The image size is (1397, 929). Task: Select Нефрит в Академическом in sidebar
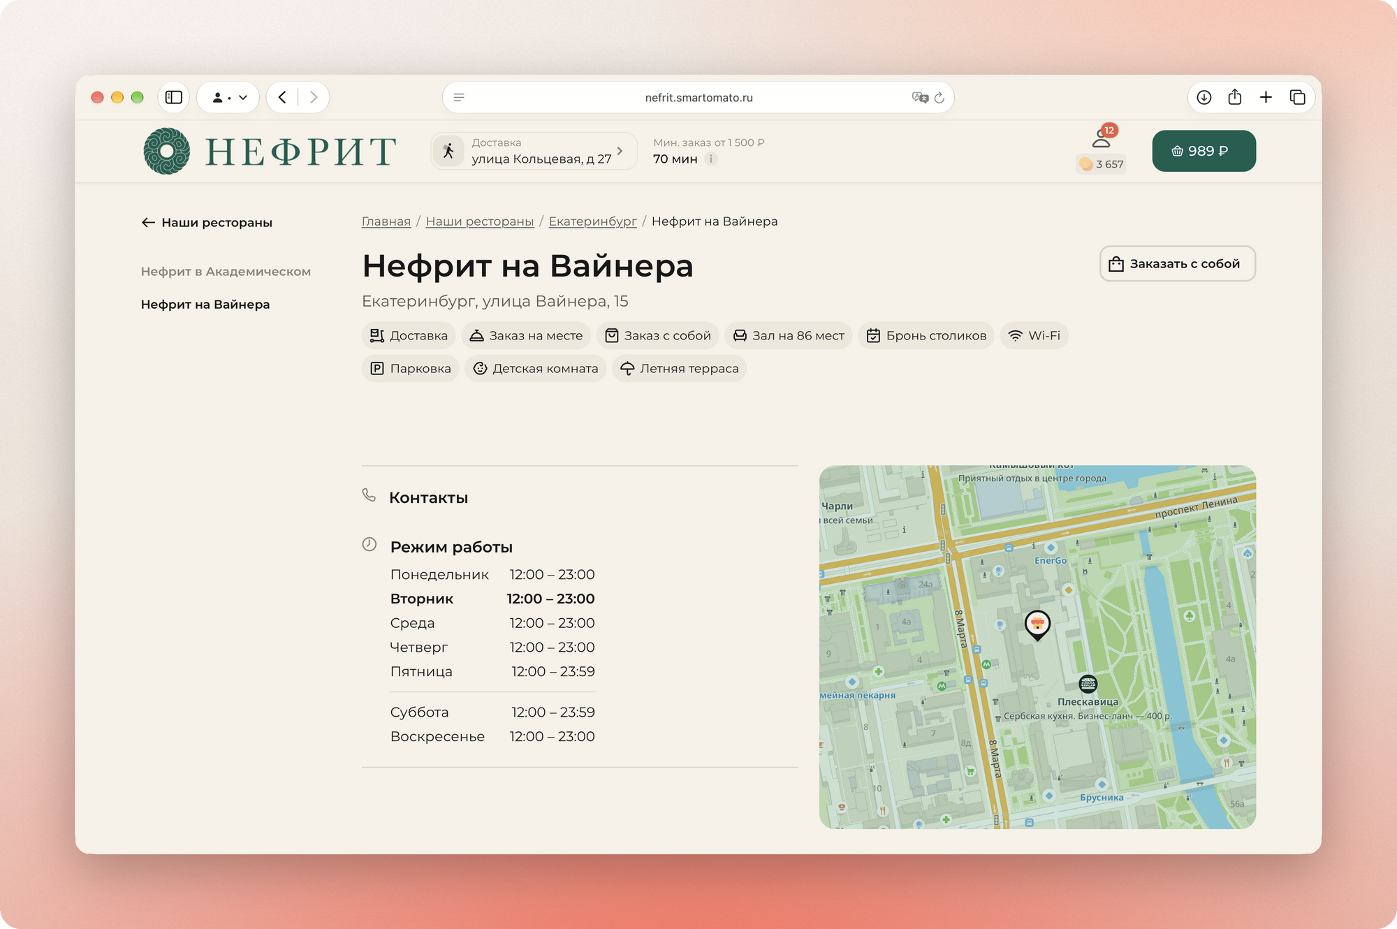(x=226, y=271)
